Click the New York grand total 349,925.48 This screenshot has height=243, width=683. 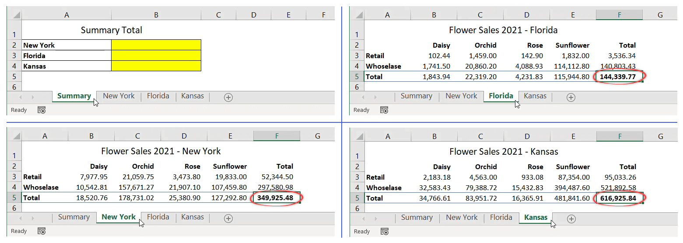pyautogui.click(x=277, y=198)
